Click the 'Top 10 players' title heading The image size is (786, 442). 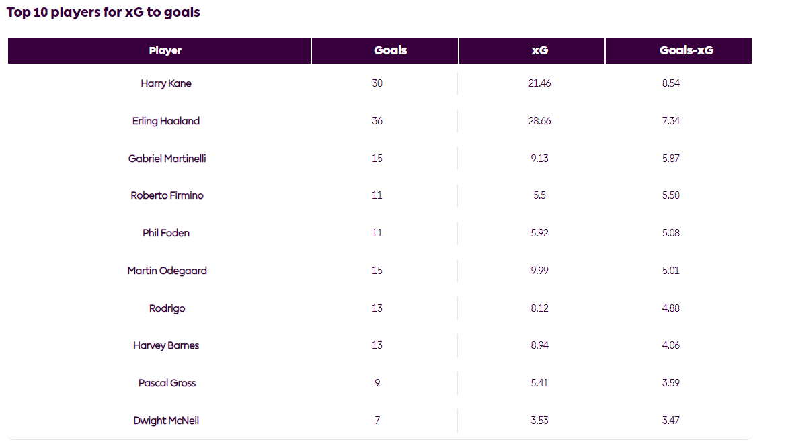pyautogui.click(x=104, y=12)
